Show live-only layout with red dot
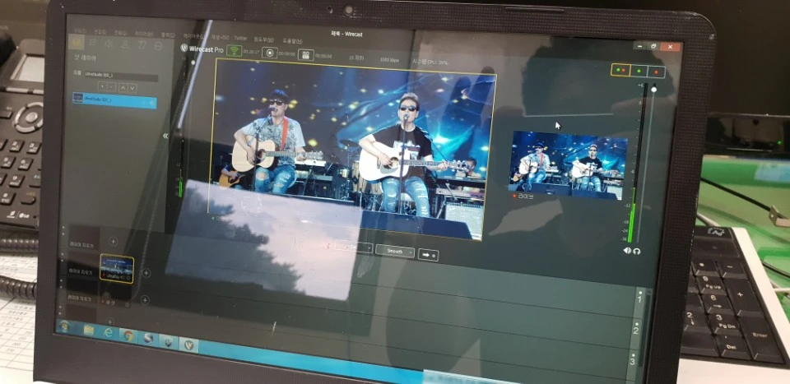Viewport: 790px width, 384px height. pyautogui.click(x=657, y=72)
